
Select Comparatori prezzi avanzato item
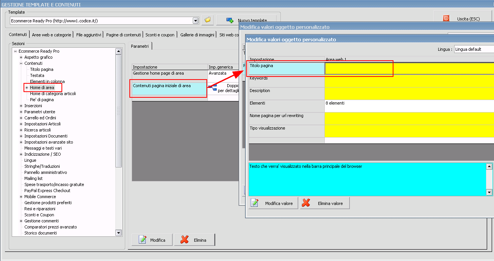click(50, 227)
